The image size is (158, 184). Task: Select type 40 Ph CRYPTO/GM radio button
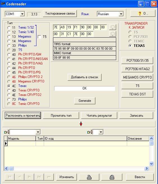click(9, 55)
